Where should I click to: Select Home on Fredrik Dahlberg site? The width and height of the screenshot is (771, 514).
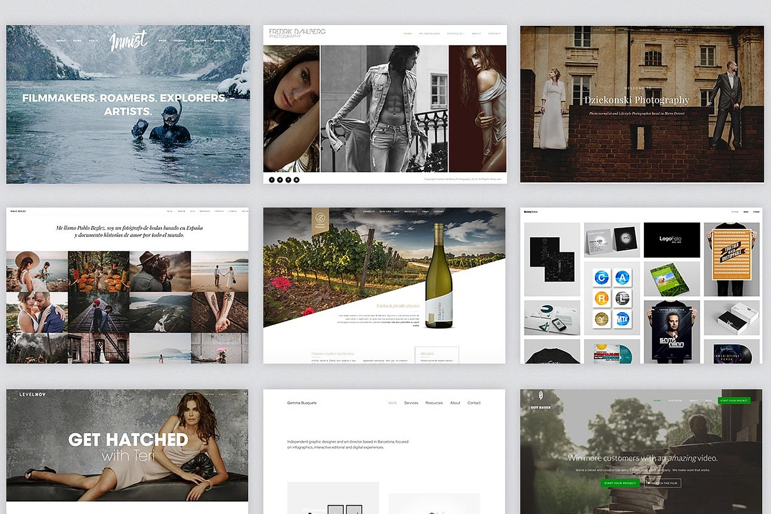pyautogui.click(x=407, y=33)
